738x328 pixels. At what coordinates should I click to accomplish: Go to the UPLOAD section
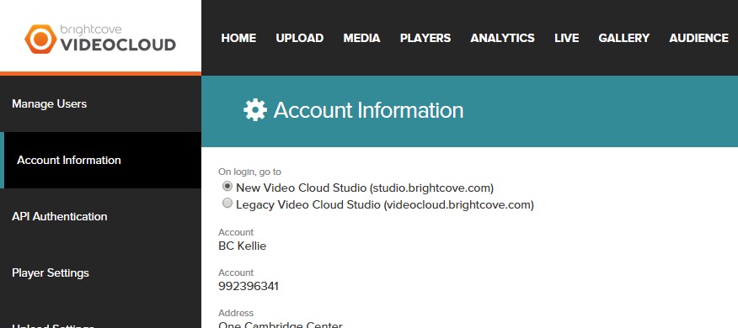tap(300, 38)
